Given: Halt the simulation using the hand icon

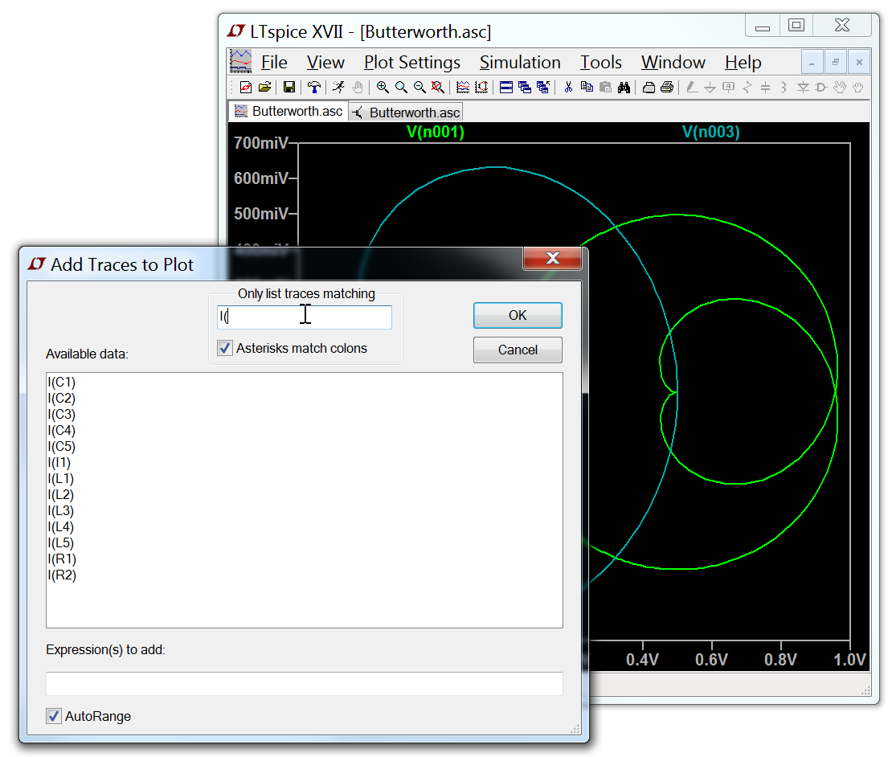Looking at the screenshot, I should tap(356, 87).
